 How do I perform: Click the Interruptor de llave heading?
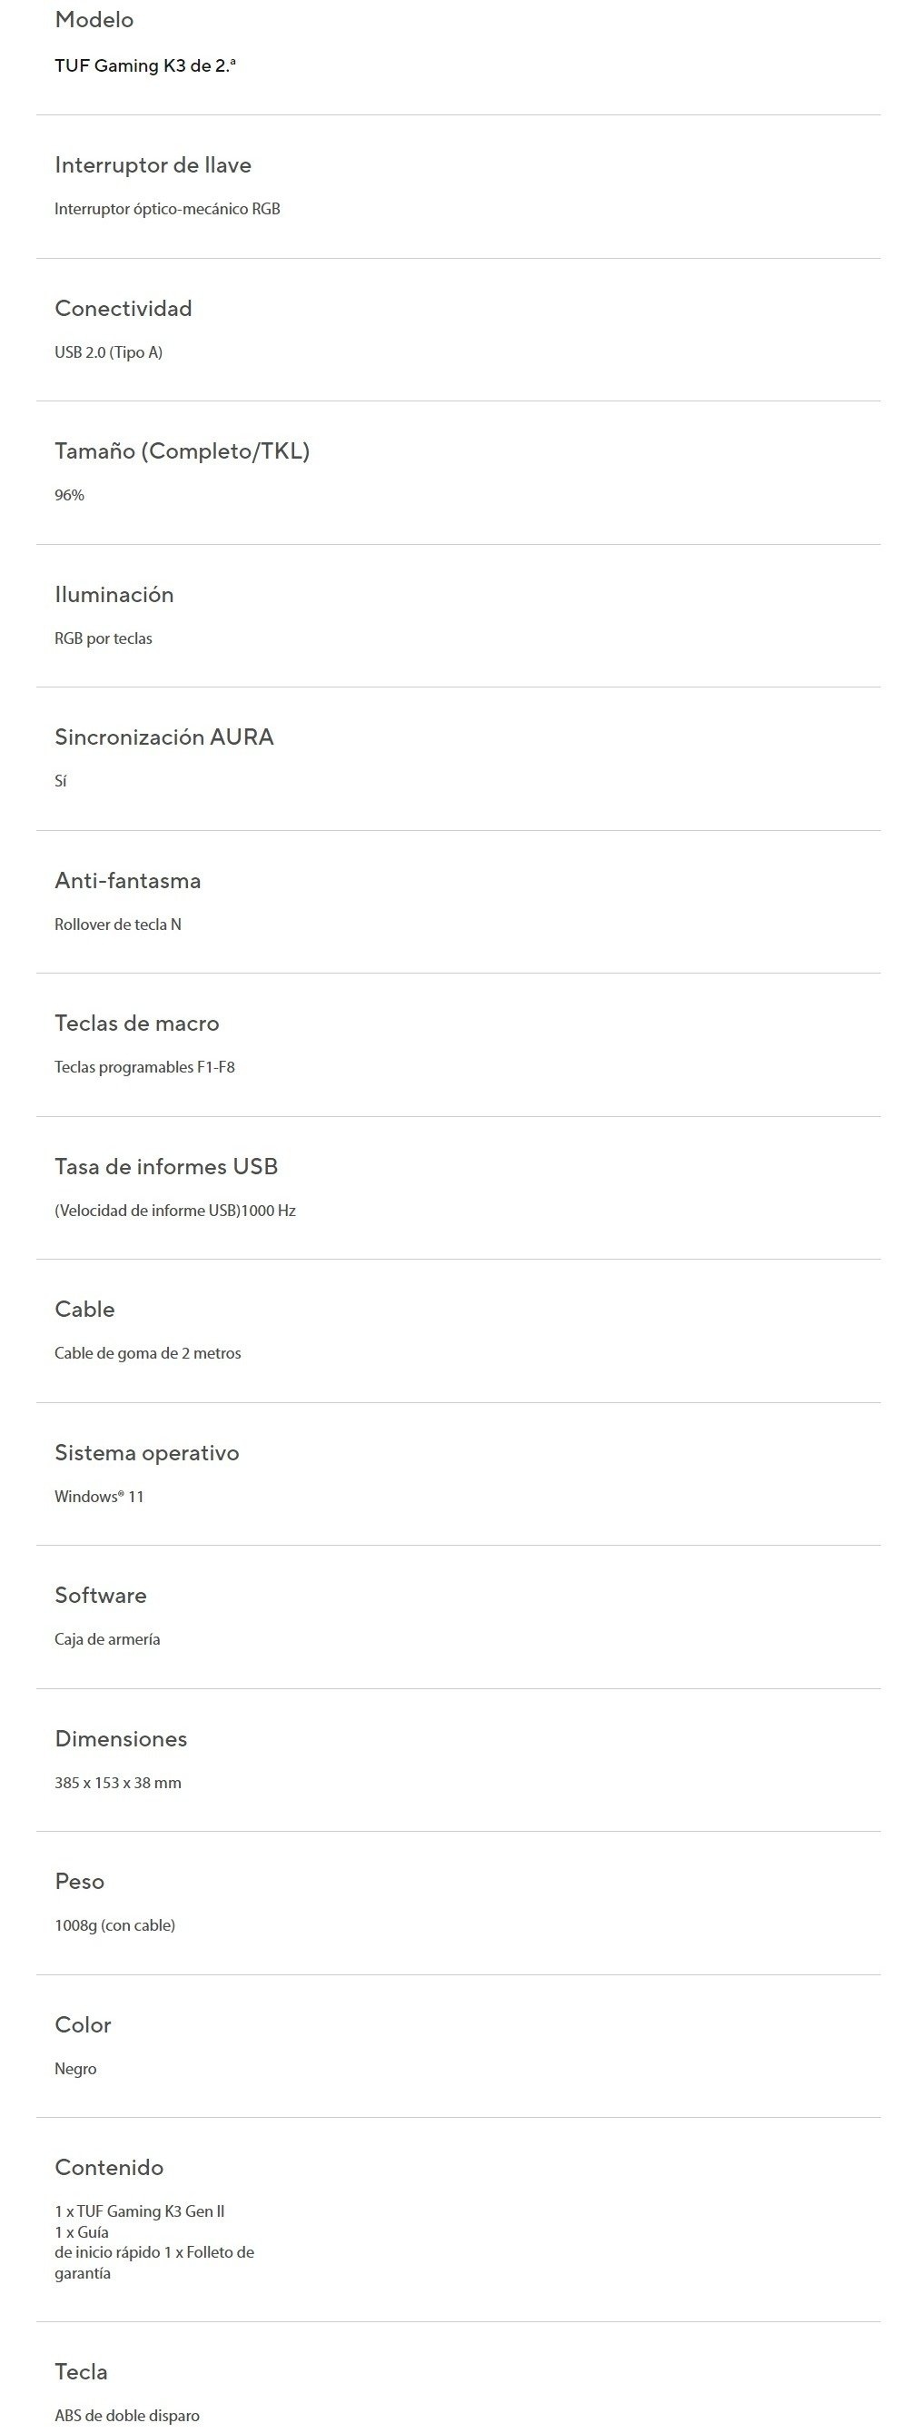(x=153, y=165)
